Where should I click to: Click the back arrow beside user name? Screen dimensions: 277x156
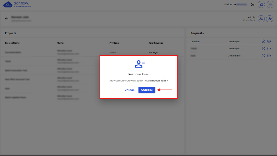point(6,19)
